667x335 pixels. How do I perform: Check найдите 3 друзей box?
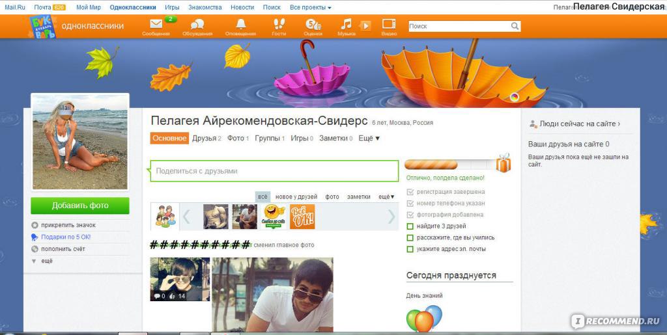(410, 226)
